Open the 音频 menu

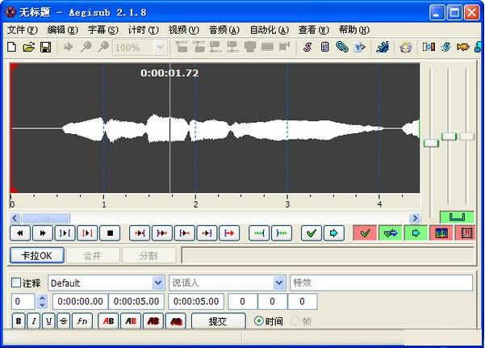pos(224,30)
